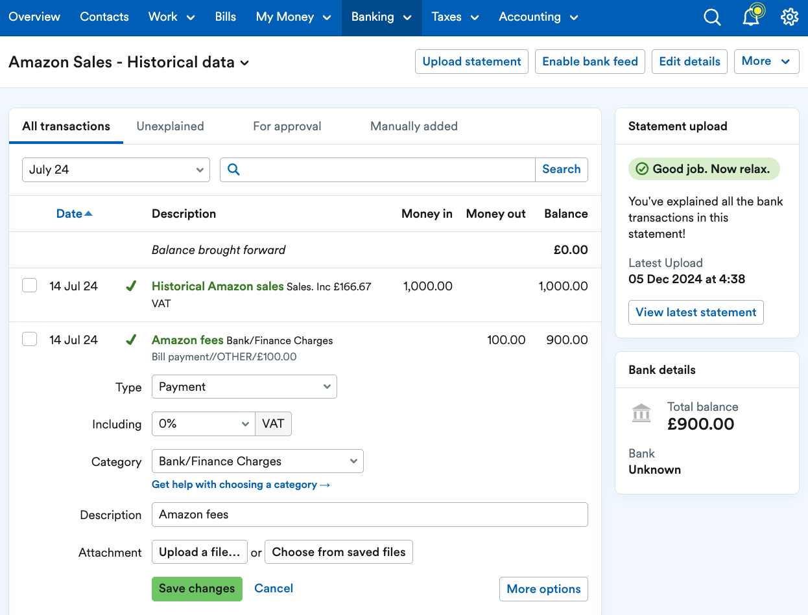
Task: Click the magnifier icon in transaction search box
Action: [234, 169]
